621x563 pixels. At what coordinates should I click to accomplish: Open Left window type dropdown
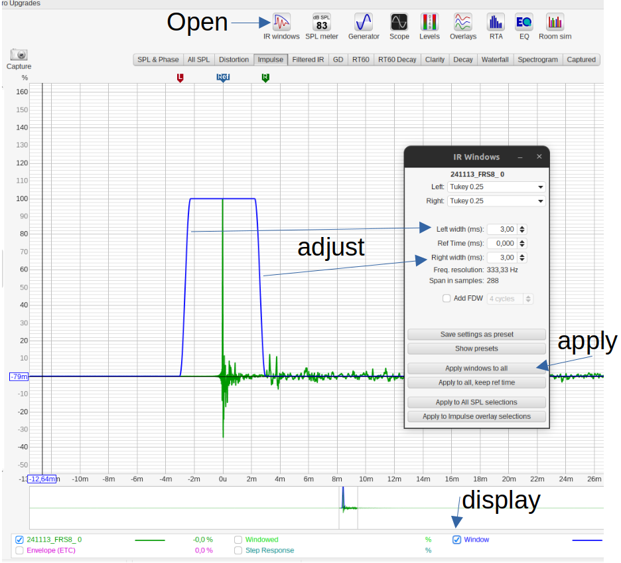coord(496,187)
